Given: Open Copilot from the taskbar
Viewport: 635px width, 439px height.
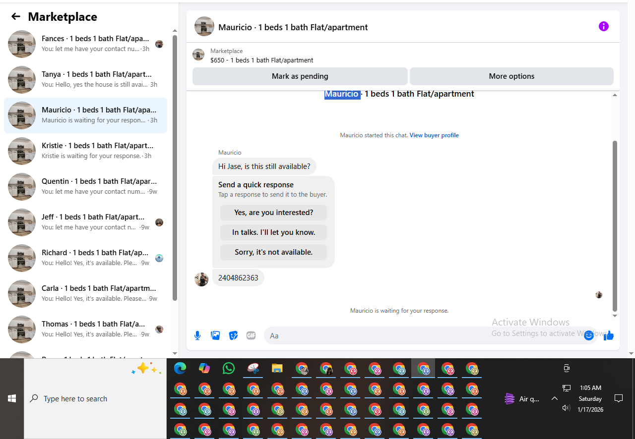Looking at the screenshot, I should (x=204, y=368).
